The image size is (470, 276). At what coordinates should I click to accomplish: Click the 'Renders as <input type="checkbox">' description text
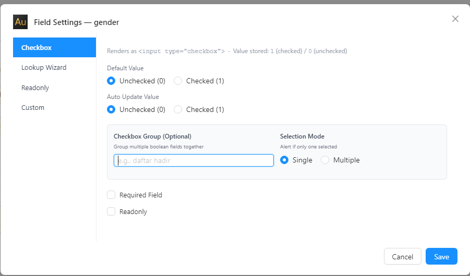166,51
